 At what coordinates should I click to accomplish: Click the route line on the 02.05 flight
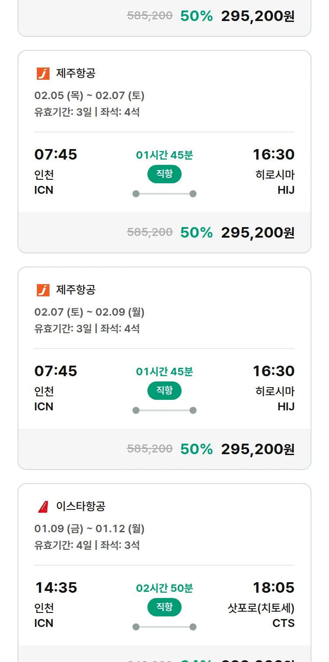164,194
